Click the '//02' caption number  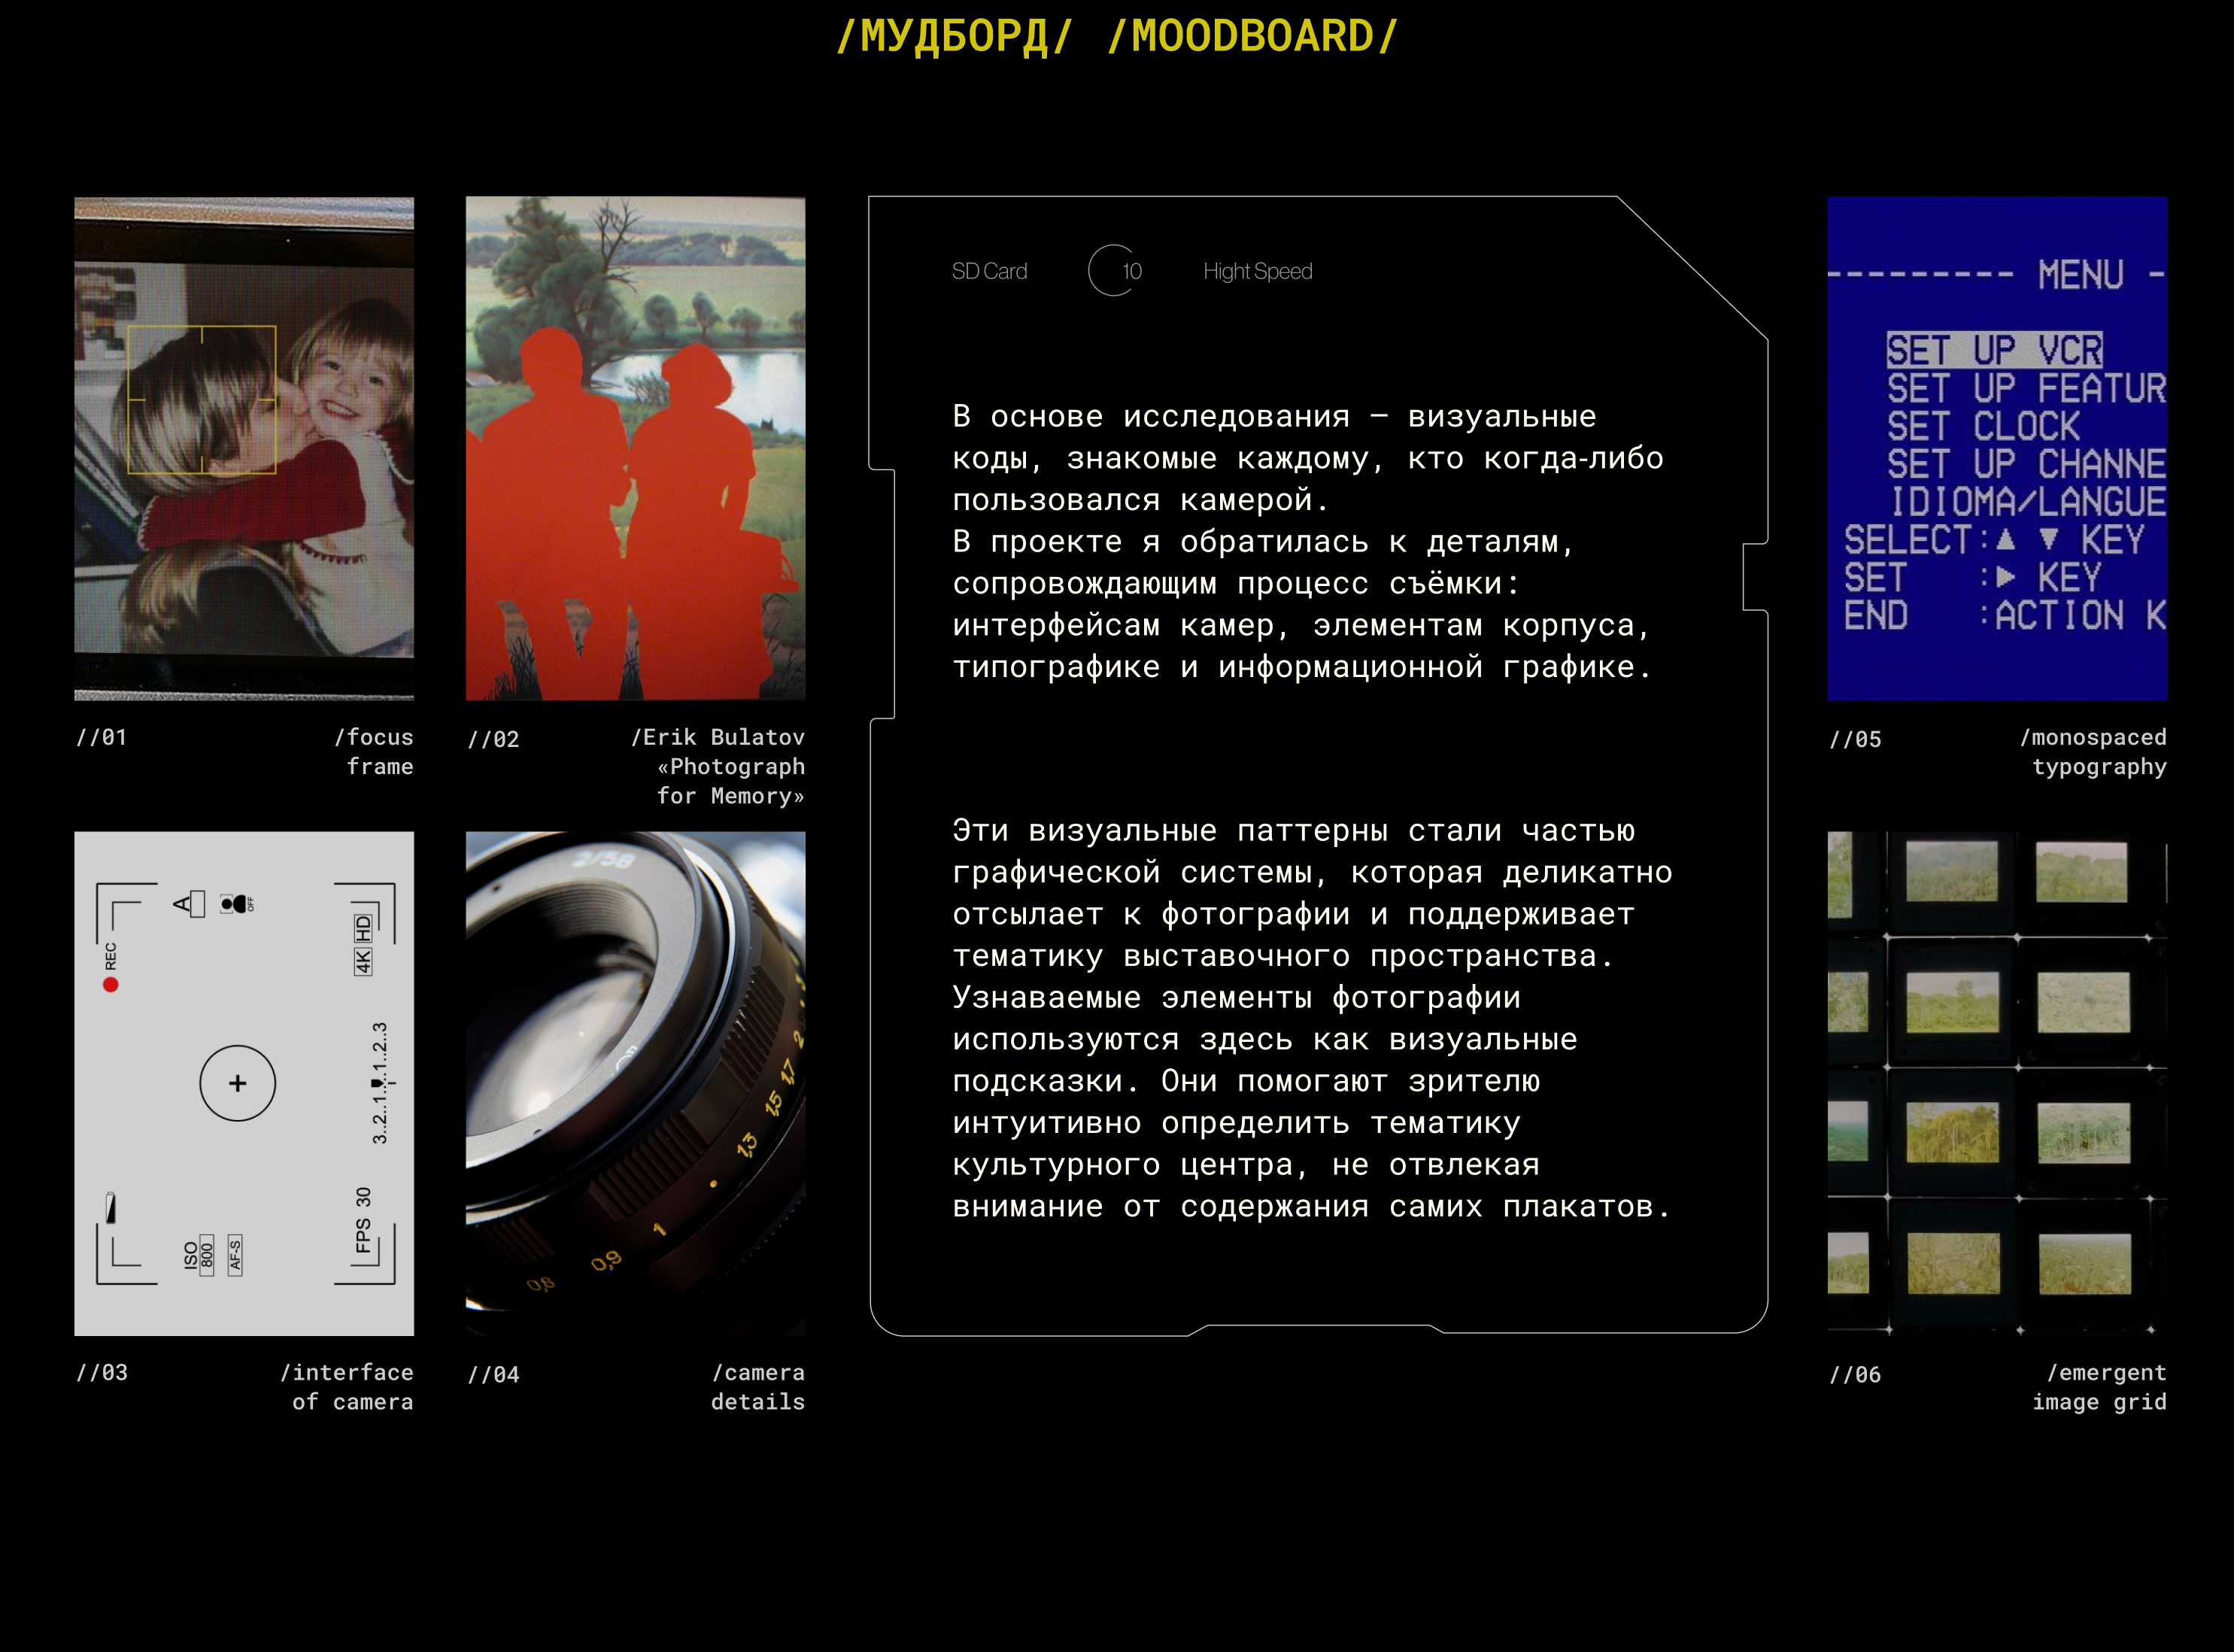tap(494, 739)
